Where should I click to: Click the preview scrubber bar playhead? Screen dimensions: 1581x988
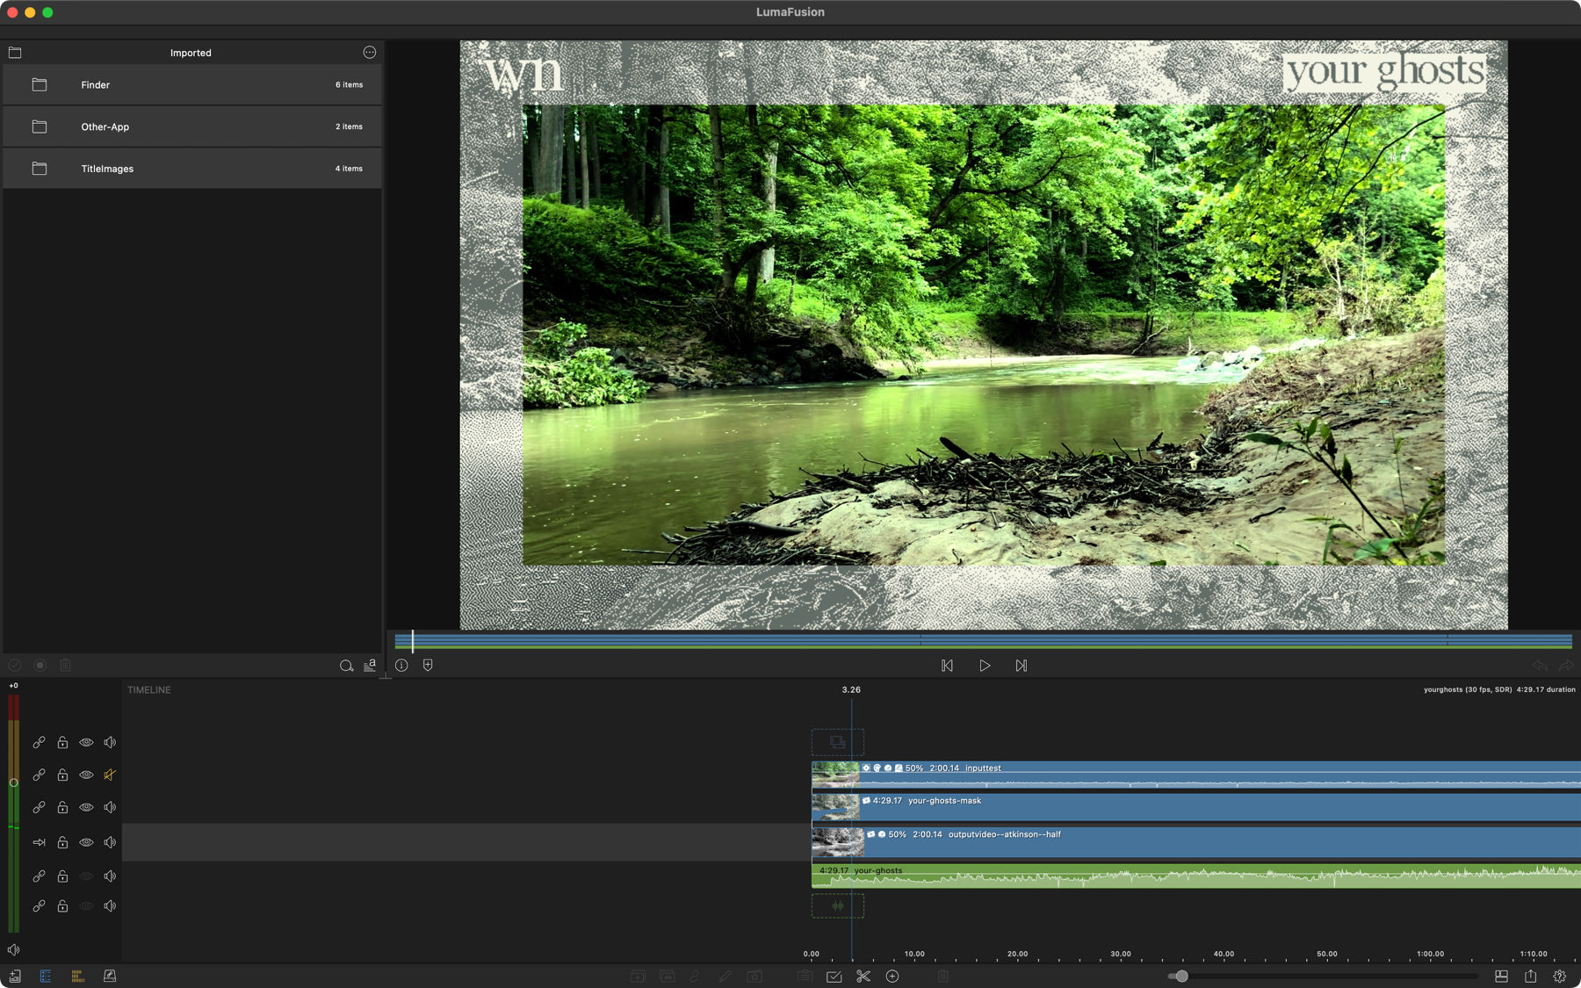pos(413,640)
